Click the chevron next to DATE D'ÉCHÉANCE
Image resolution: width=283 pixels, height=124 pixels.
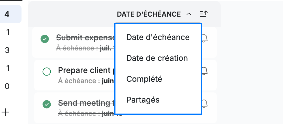click(x=188, y=14)
